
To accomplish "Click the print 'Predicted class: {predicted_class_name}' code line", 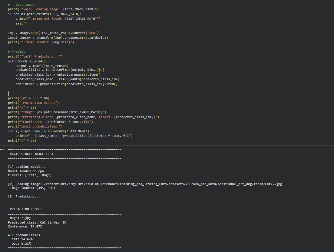I will (x=84, y=117).
